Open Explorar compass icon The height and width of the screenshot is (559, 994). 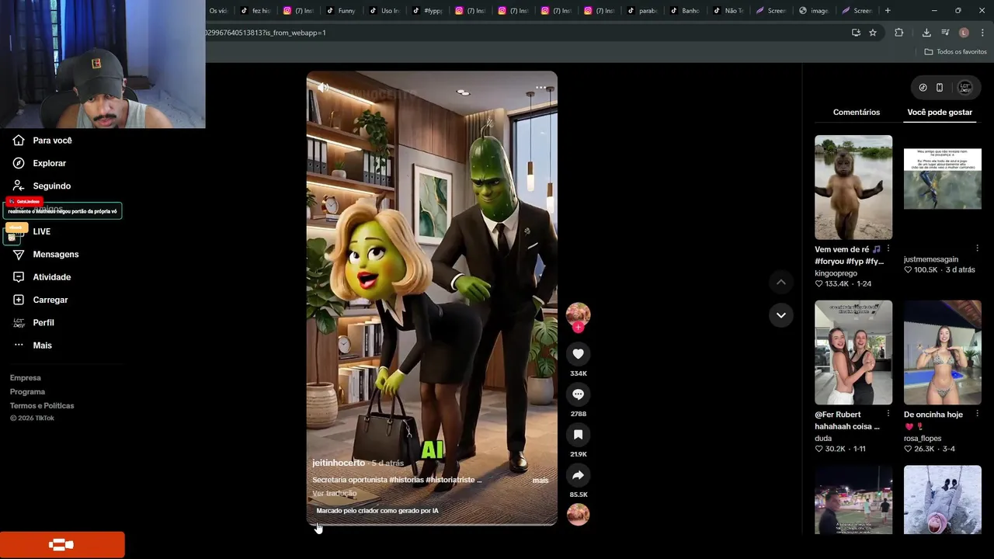coord(19,163)
